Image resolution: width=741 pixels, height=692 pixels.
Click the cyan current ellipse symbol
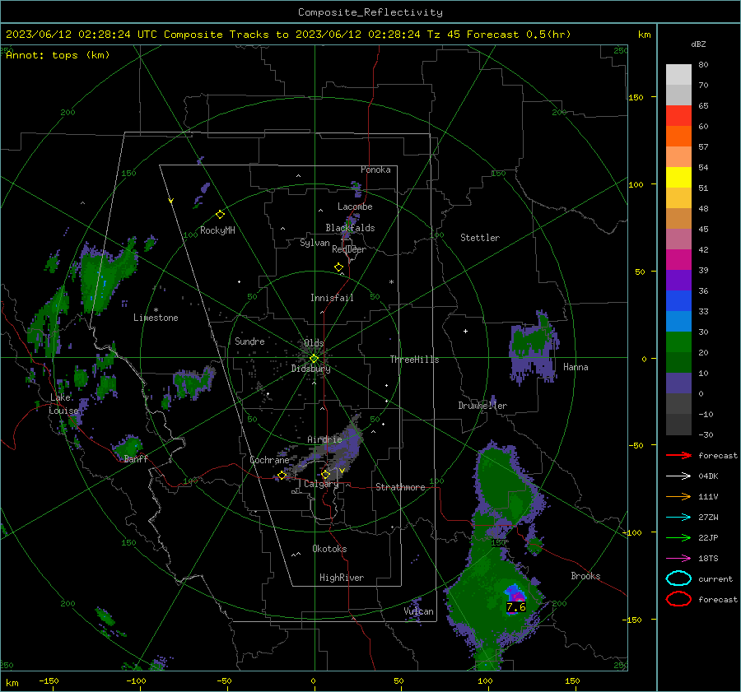pyautogui.click(x=678, y=578)
